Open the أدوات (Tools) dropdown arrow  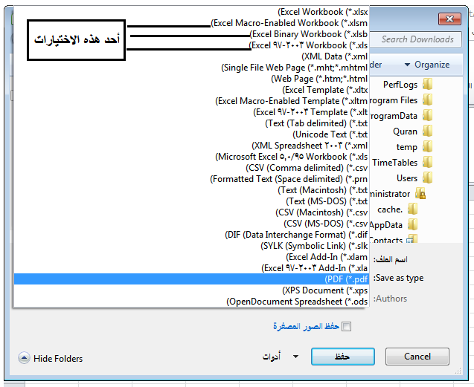point(295,357)
